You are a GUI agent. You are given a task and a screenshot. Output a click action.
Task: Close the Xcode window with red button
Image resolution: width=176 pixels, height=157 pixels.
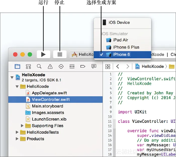pos(15,55)
